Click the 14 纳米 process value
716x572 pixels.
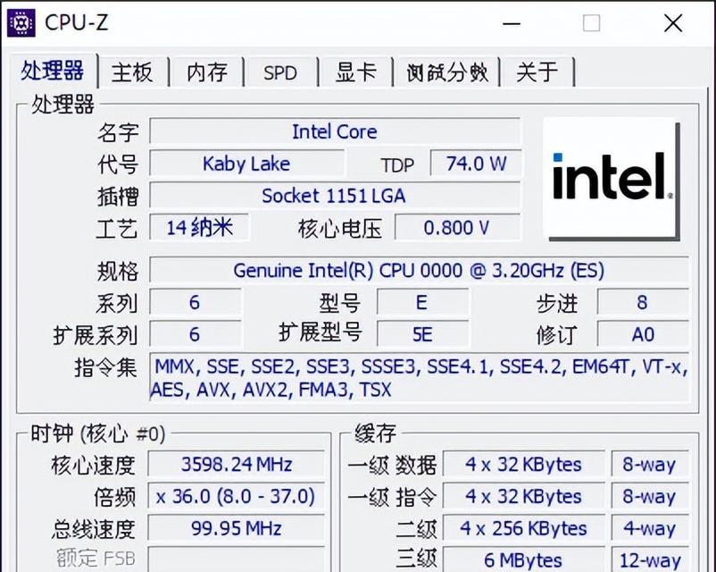200,227
